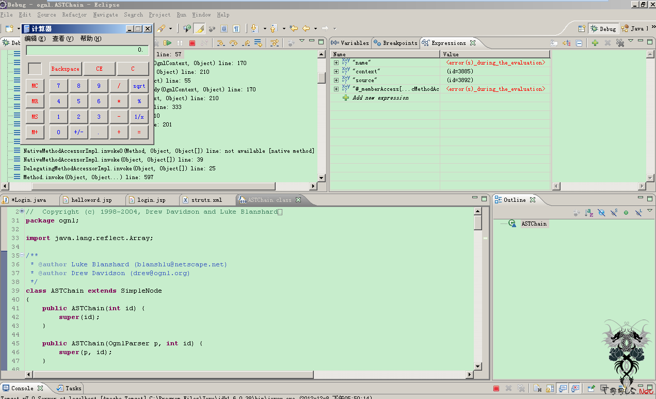
Task: Click Backspace button in calculator
Action: click(66, 69)
